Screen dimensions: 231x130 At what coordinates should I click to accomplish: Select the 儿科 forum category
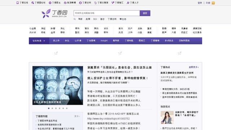pyautogui.click(x=130, y=32)
